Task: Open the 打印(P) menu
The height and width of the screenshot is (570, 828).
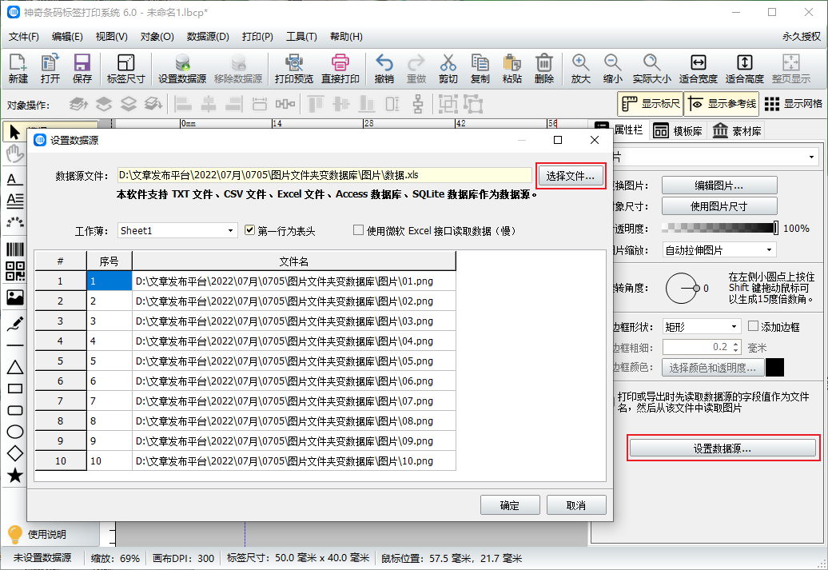Action: [257, 37]
